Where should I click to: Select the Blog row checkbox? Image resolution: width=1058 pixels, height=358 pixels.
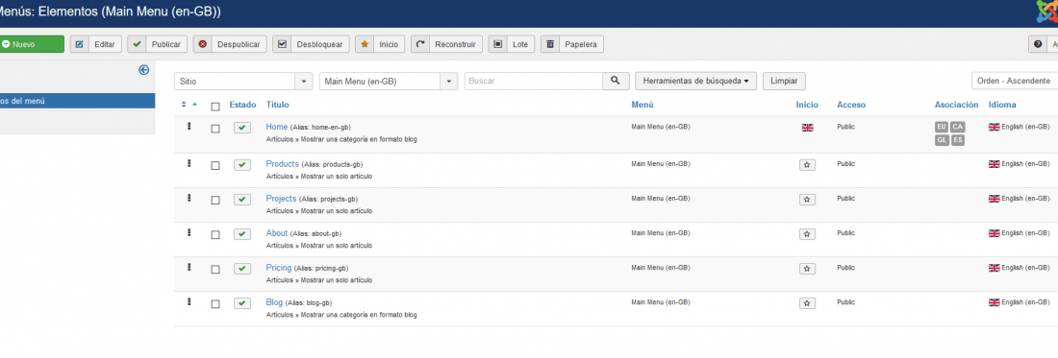click(215, 304)
